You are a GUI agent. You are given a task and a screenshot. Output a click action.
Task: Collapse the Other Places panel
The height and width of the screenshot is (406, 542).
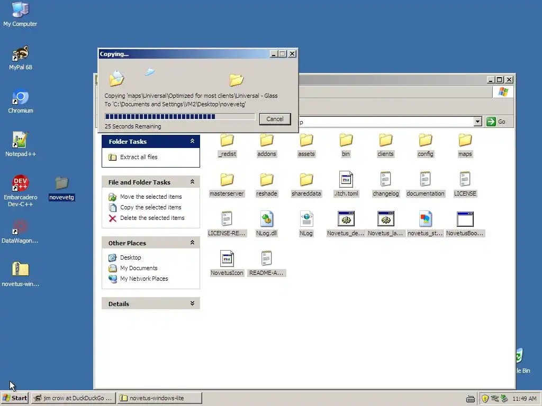click(192, 243)
